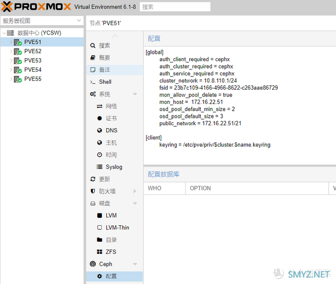336x284 pixels.
Task: Click the 概要 book icon
Action: point(93,58)
